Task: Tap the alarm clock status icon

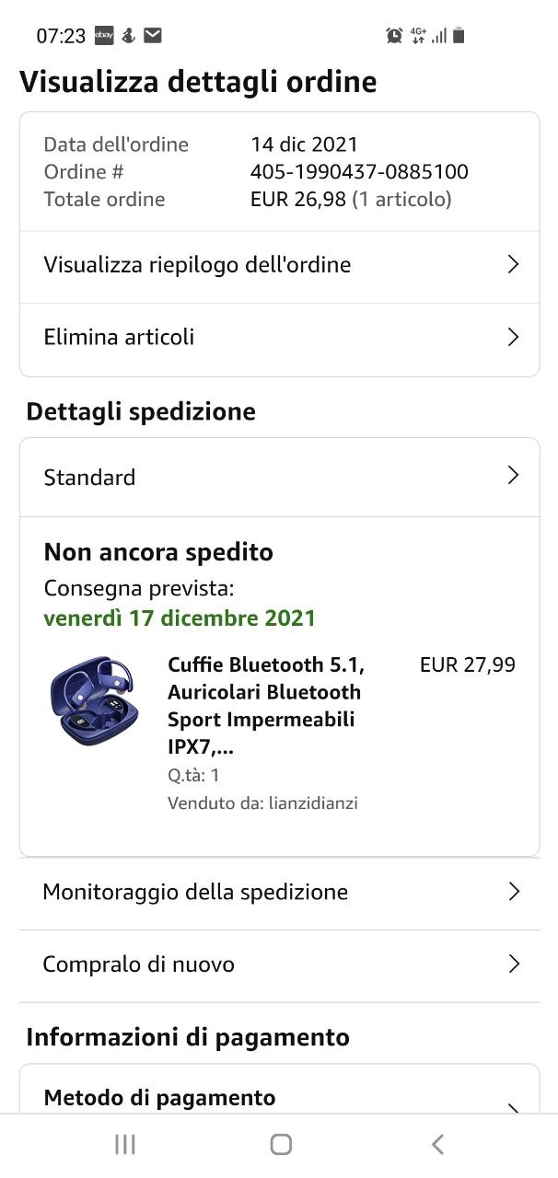Action: [394, 36]
